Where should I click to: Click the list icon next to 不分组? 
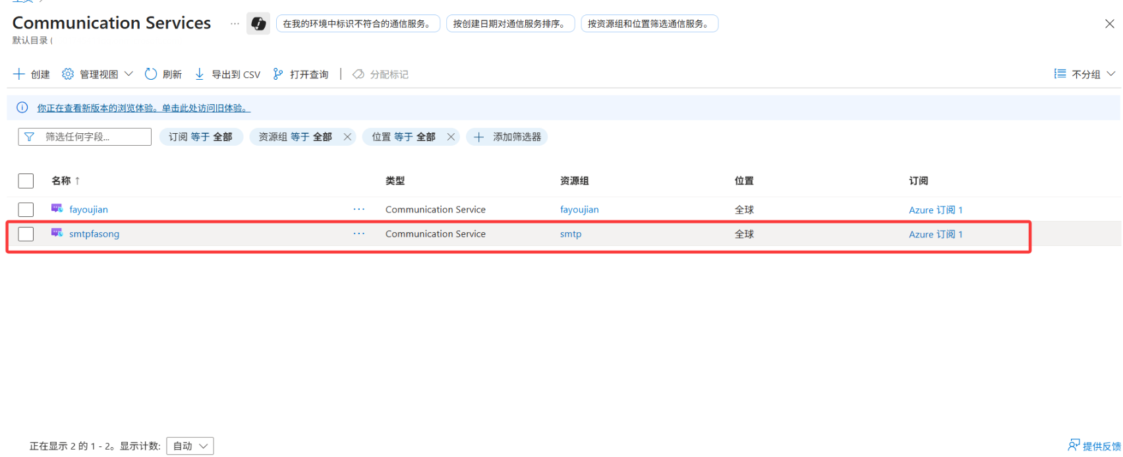point(1060,74)
